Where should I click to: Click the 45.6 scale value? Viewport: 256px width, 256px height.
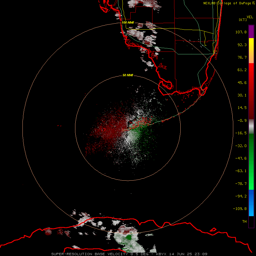pos(242,82)
